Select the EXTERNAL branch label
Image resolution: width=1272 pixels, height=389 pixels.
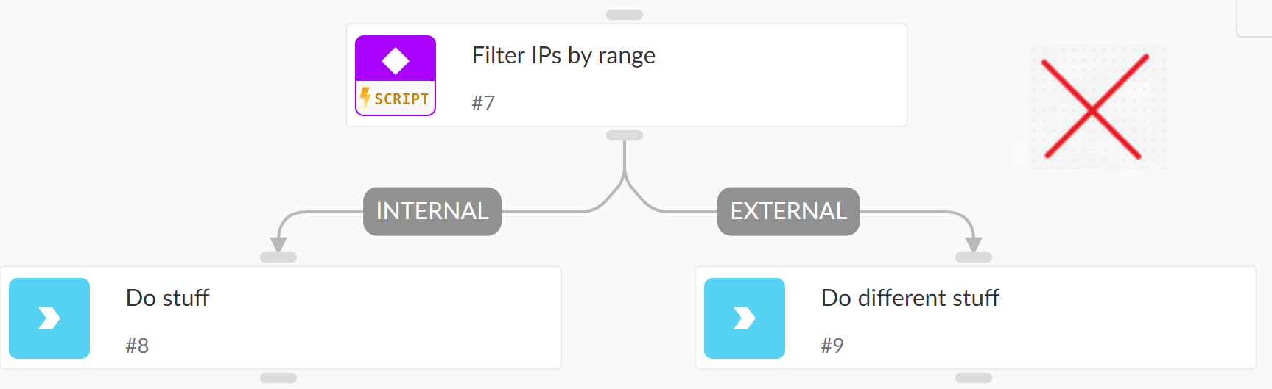pos(789,211)
